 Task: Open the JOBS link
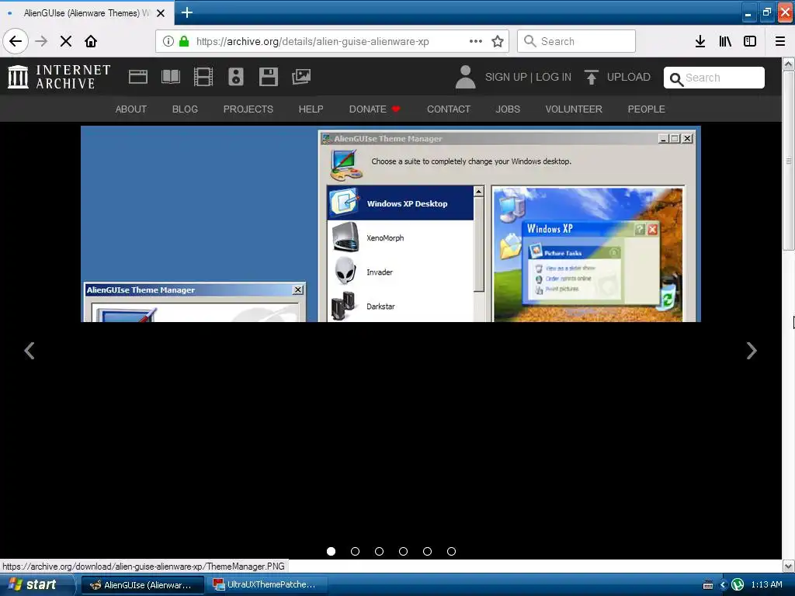[x=508, y=109]
